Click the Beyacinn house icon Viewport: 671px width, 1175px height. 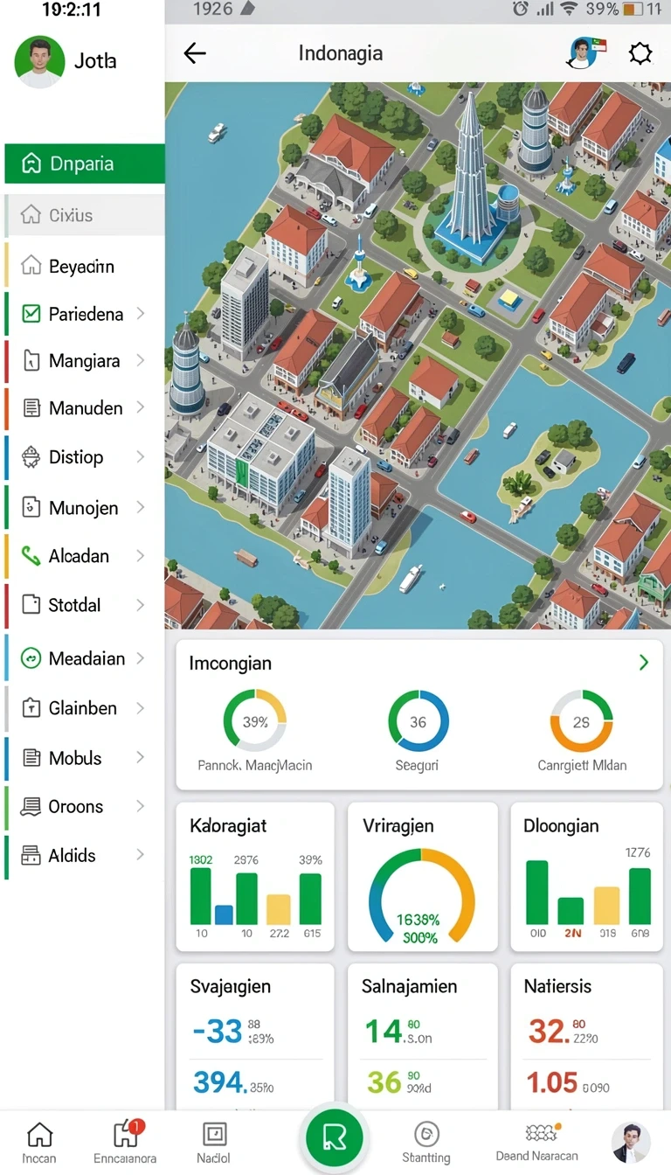point(31,266)
